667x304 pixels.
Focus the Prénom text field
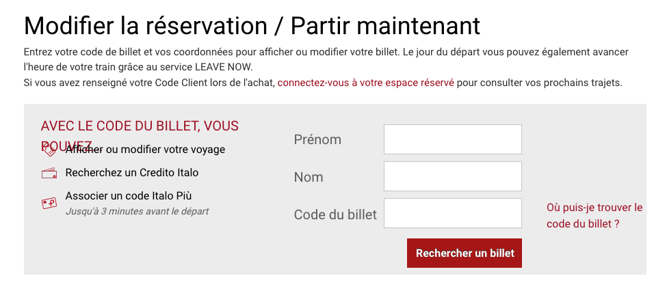coord(452,139)
